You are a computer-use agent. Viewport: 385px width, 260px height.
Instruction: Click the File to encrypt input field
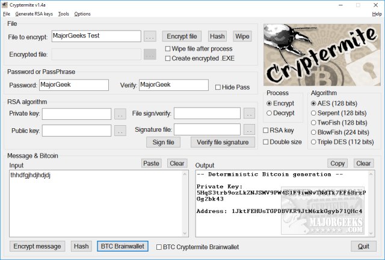pos(96,36)
